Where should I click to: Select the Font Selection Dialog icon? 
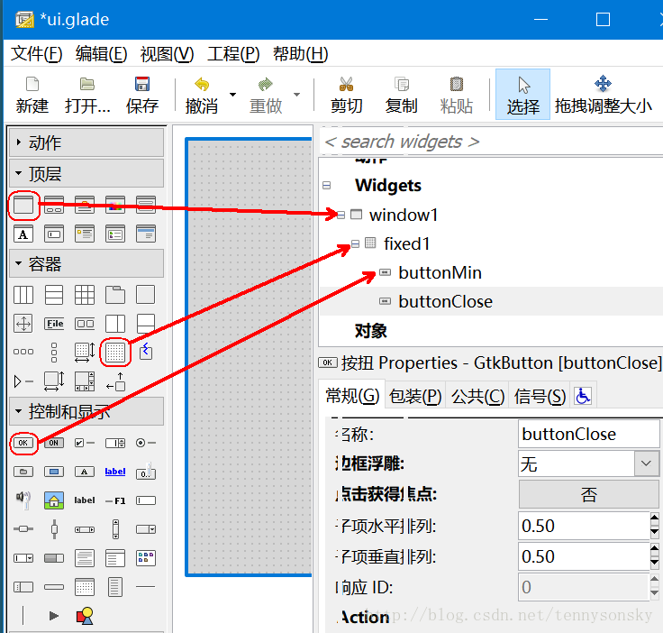tap(23, 234)
